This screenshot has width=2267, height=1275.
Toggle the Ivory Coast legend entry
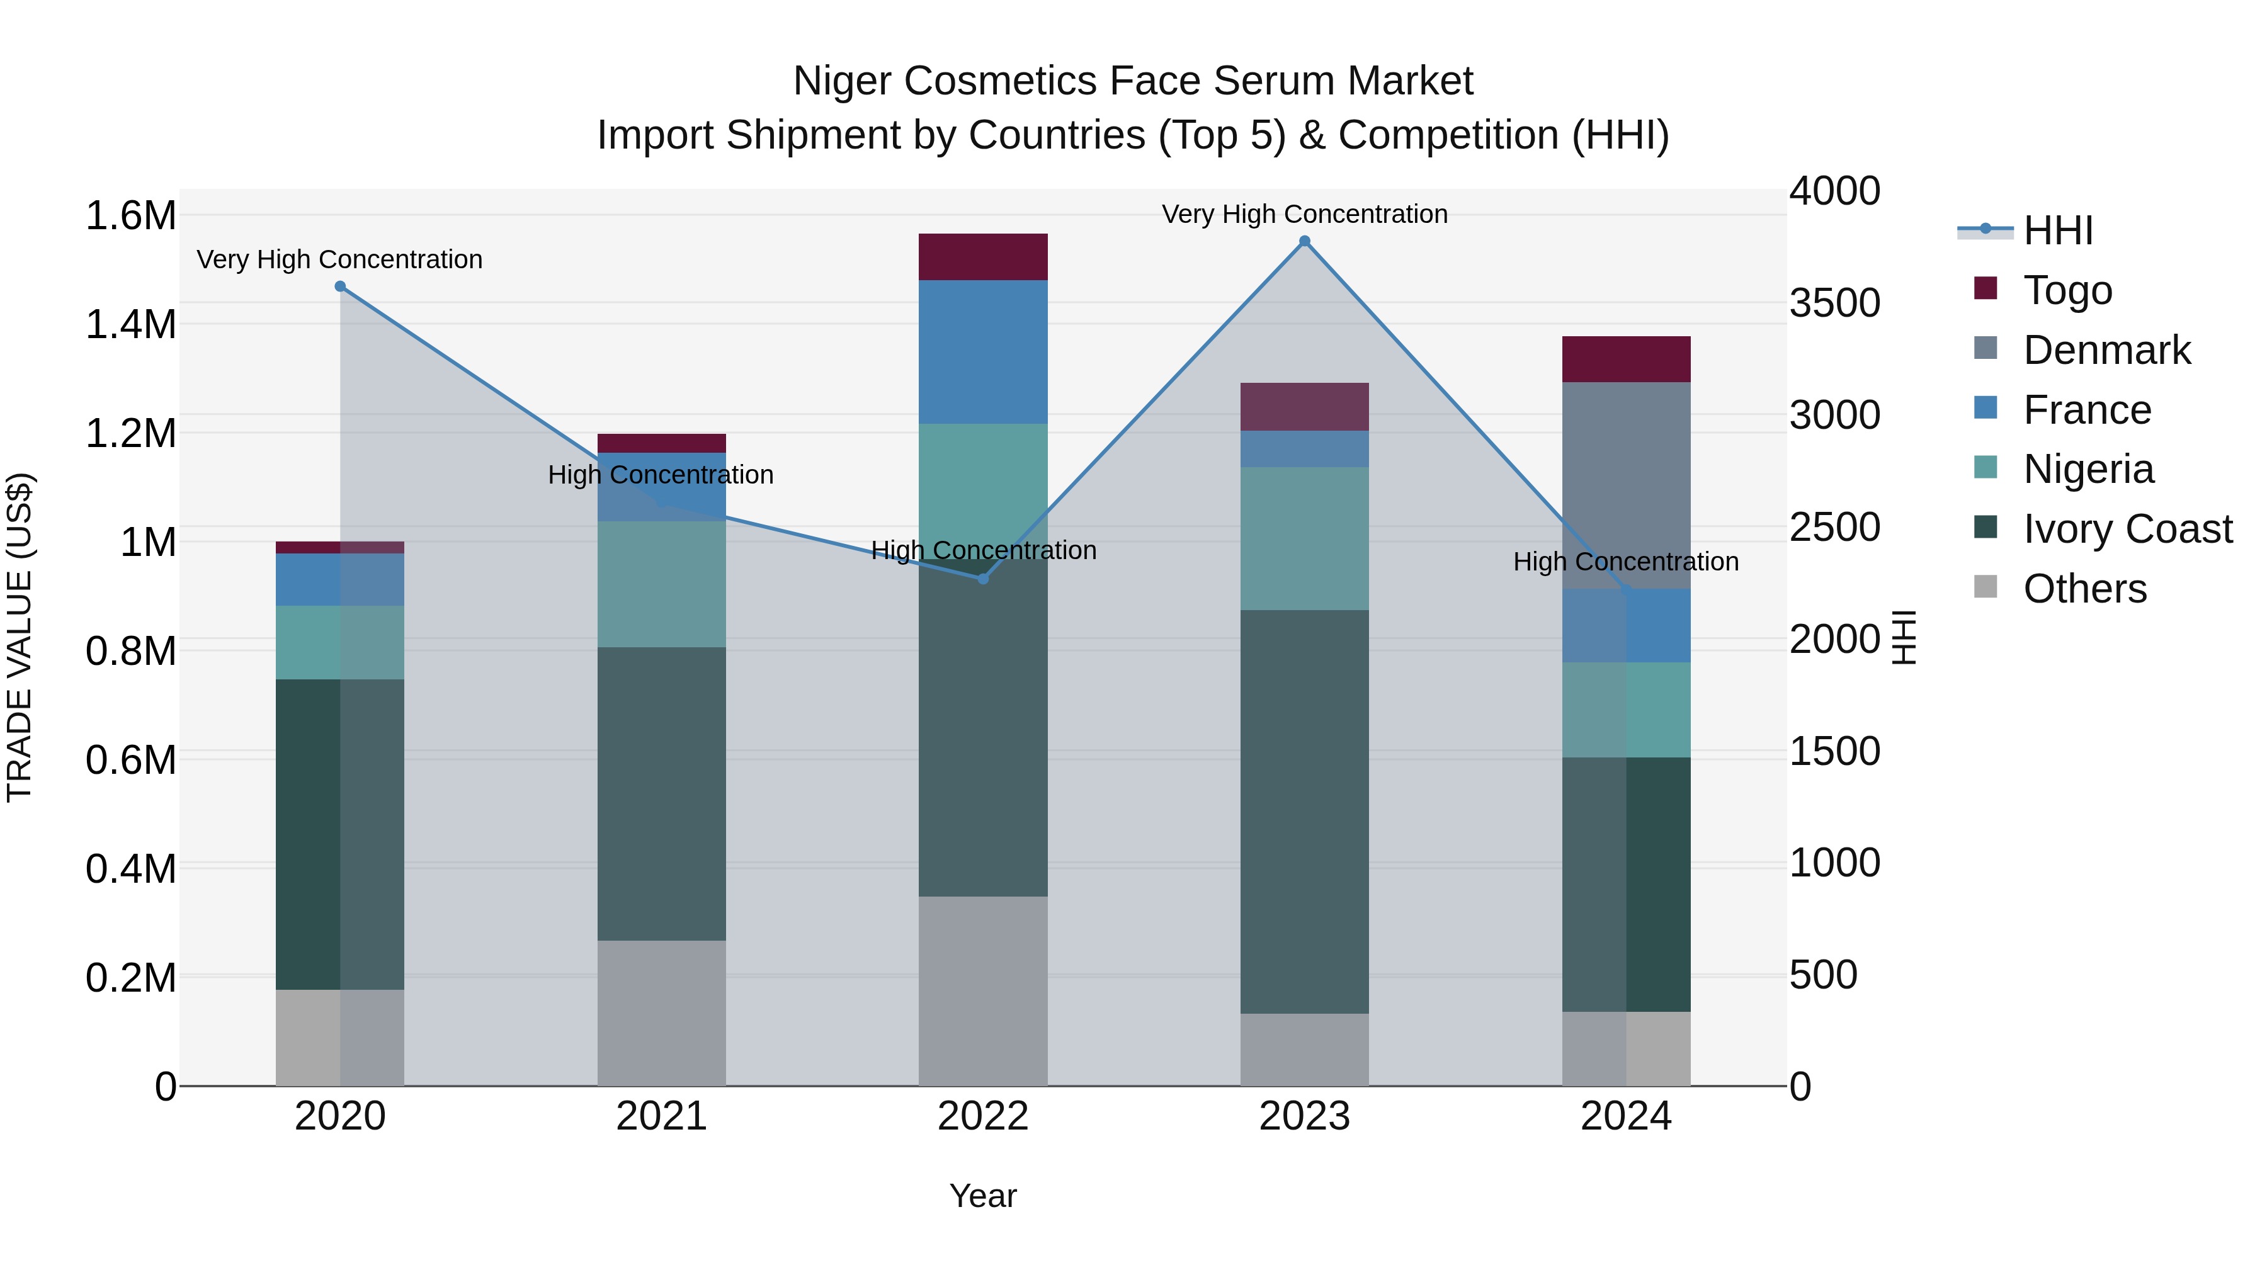click(2103, 528)
